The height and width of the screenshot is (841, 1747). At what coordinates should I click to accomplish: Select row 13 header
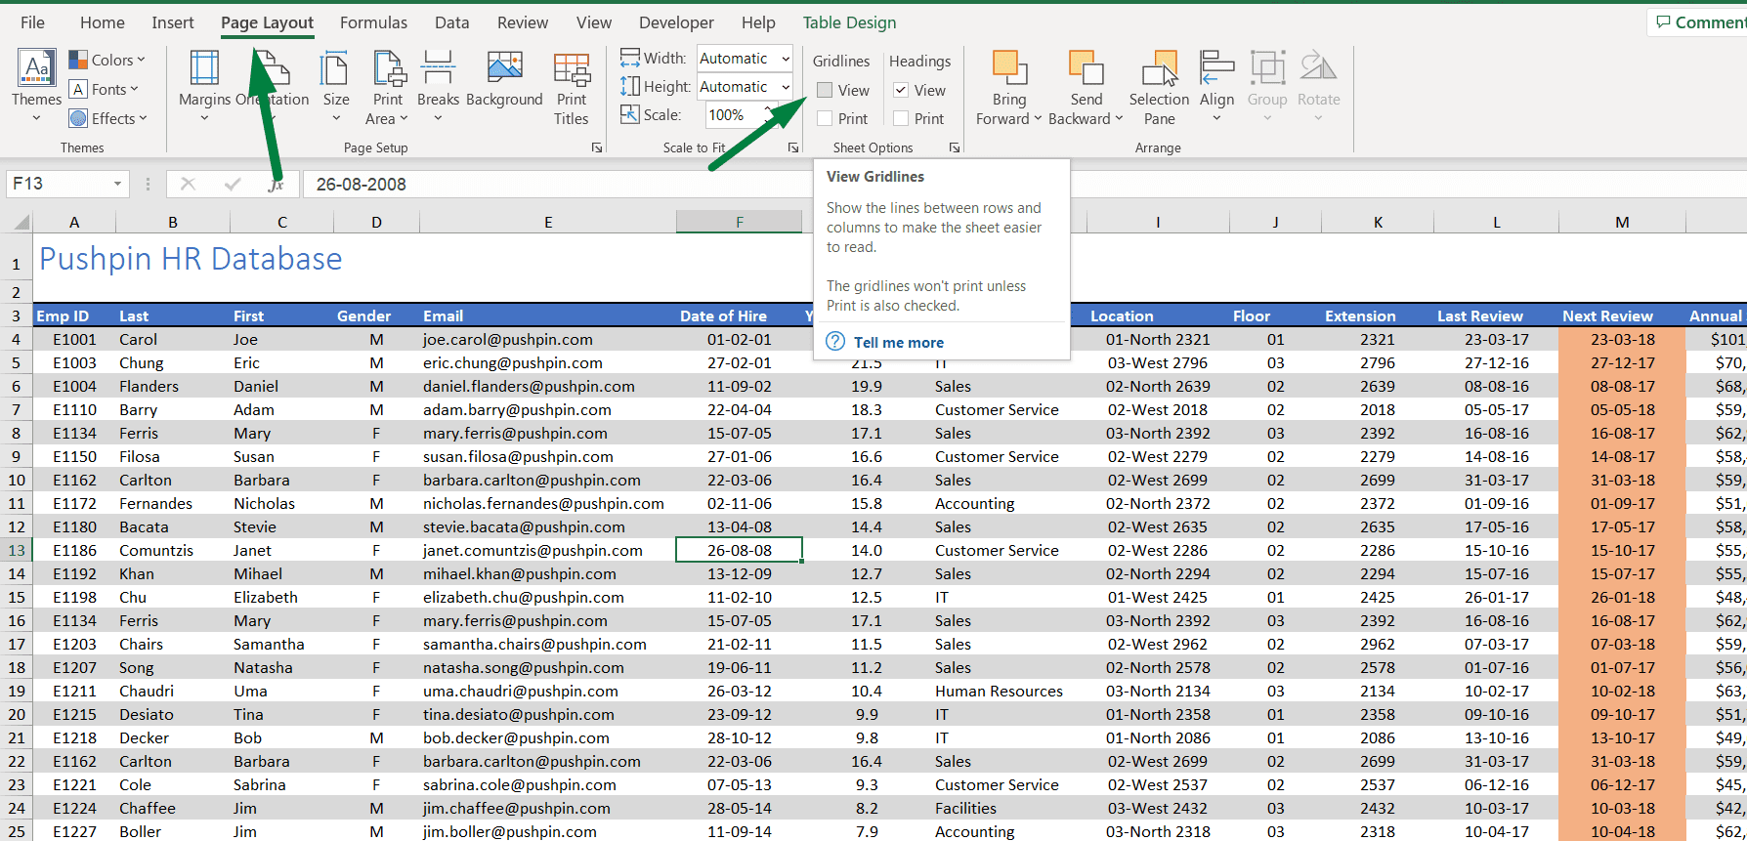pos(17,550)
